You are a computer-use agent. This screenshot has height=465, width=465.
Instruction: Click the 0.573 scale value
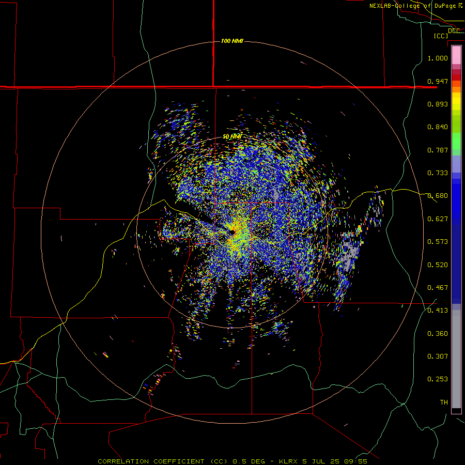438,242
